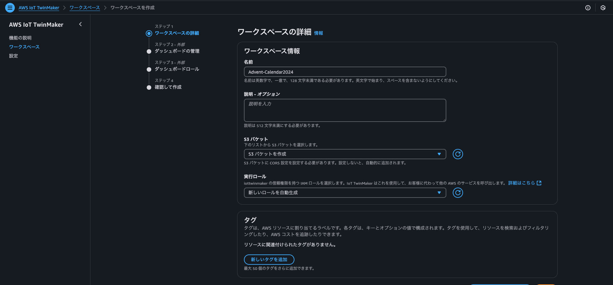Click text リソースに関連付けられたタグがありません。
The height and width of the screenshot is (285, 613).
pyautogui.click(x=290, y=245)
